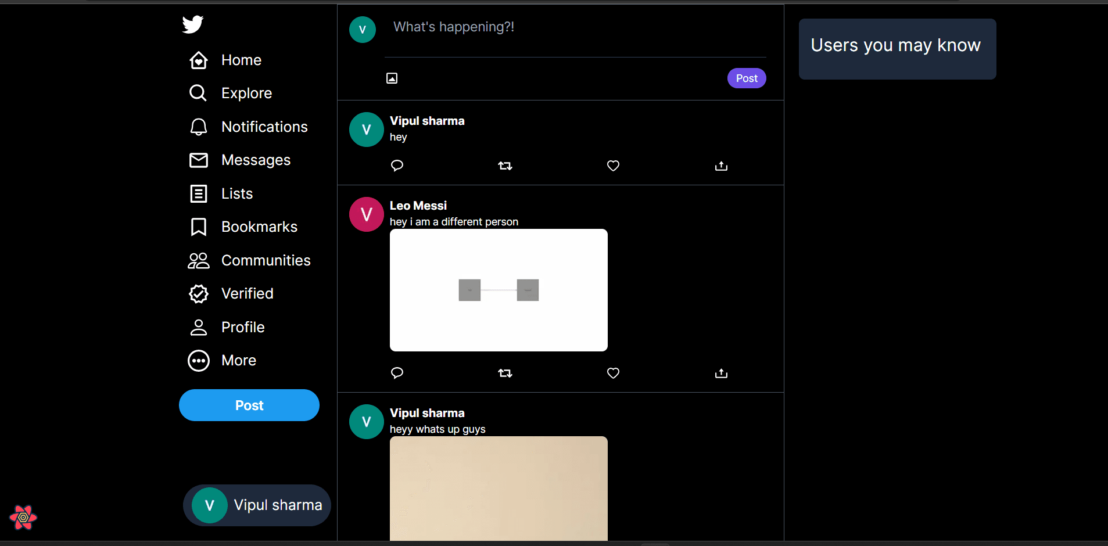This screenshot has height=546, width=1108.
Task: Click the Twitter bird logo
Action: pos(192,24)
